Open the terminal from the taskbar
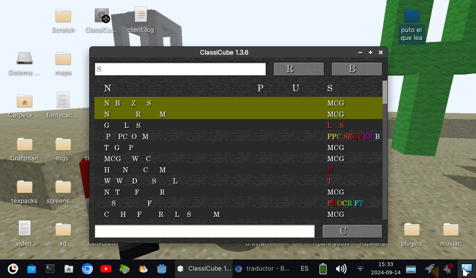 coord(50,269)
